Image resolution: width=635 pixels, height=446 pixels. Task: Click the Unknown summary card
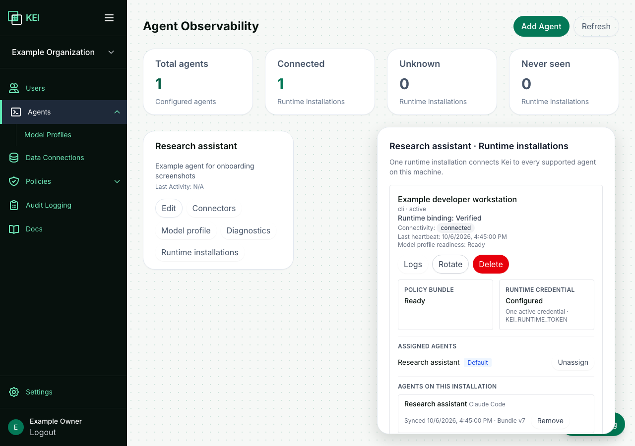point(442,82)
